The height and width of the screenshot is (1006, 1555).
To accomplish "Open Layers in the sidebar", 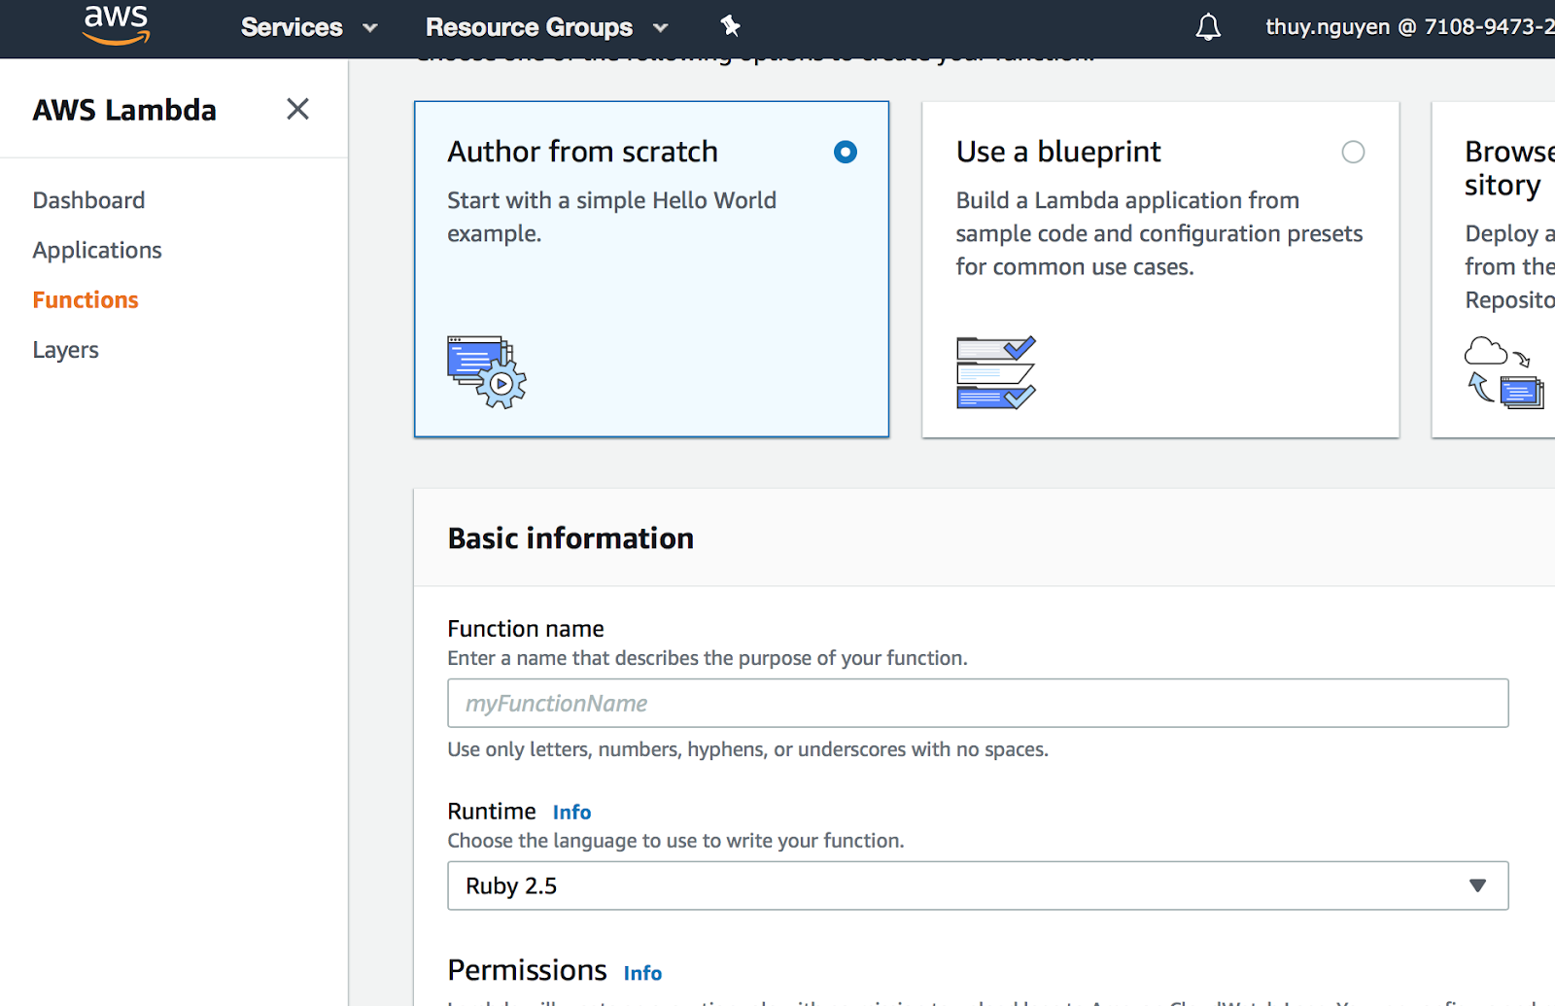I will point(65,350).
